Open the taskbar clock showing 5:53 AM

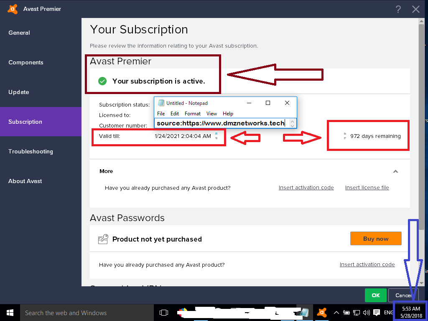tap(411, 313)
